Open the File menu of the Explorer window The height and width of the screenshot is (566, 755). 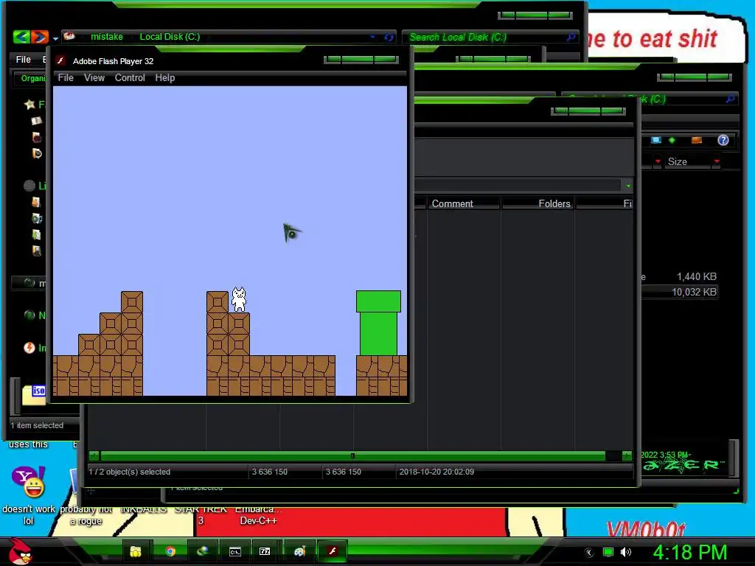(x=23, y=60)
